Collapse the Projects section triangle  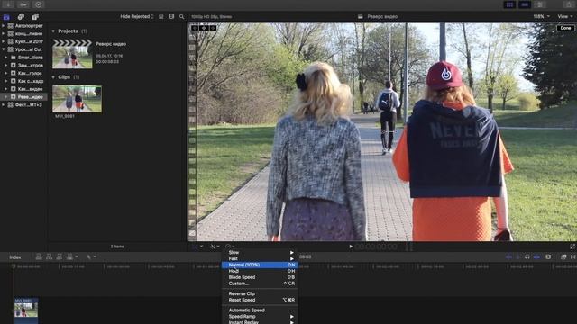click(x=53, y=31)
